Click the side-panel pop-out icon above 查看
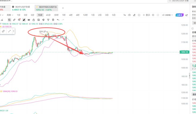This screenshot has width=196, height=114. pos(193,29)
